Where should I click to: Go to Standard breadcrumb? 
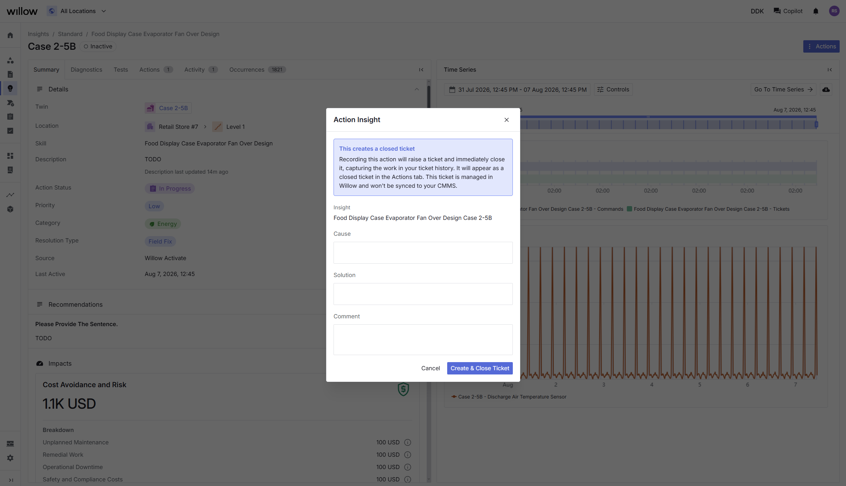coord(70,34)
